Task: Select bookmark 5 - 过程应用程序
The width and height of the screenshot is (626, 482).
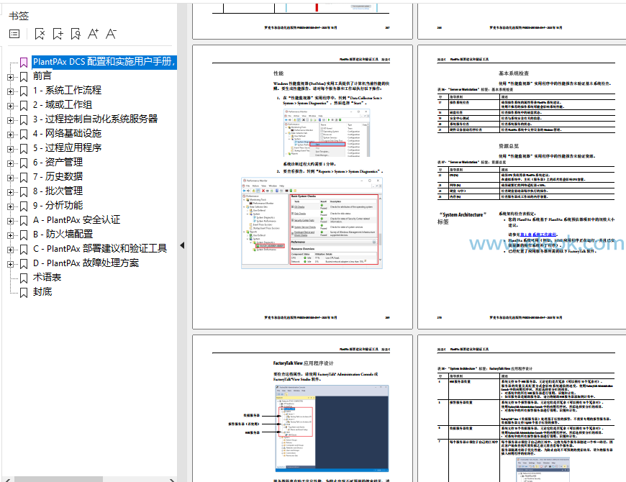Action: click(67, 147)
